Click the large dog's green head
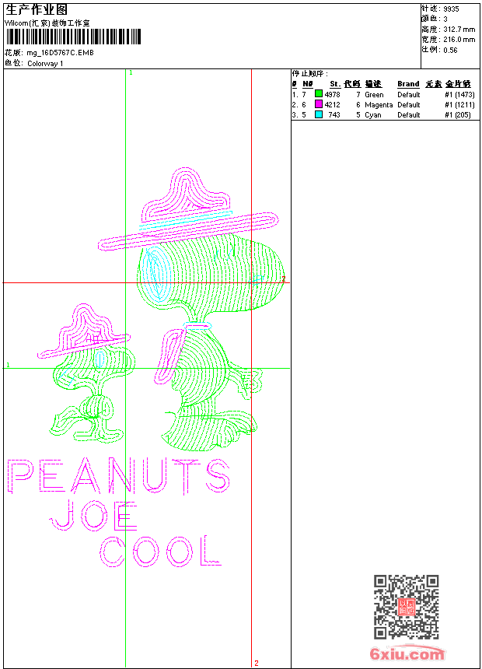 point(211,274)
